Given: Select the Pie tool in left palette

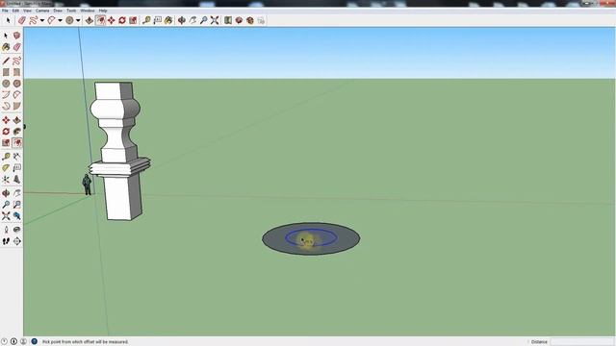Looking at the screenshot, I should (17, 107).
